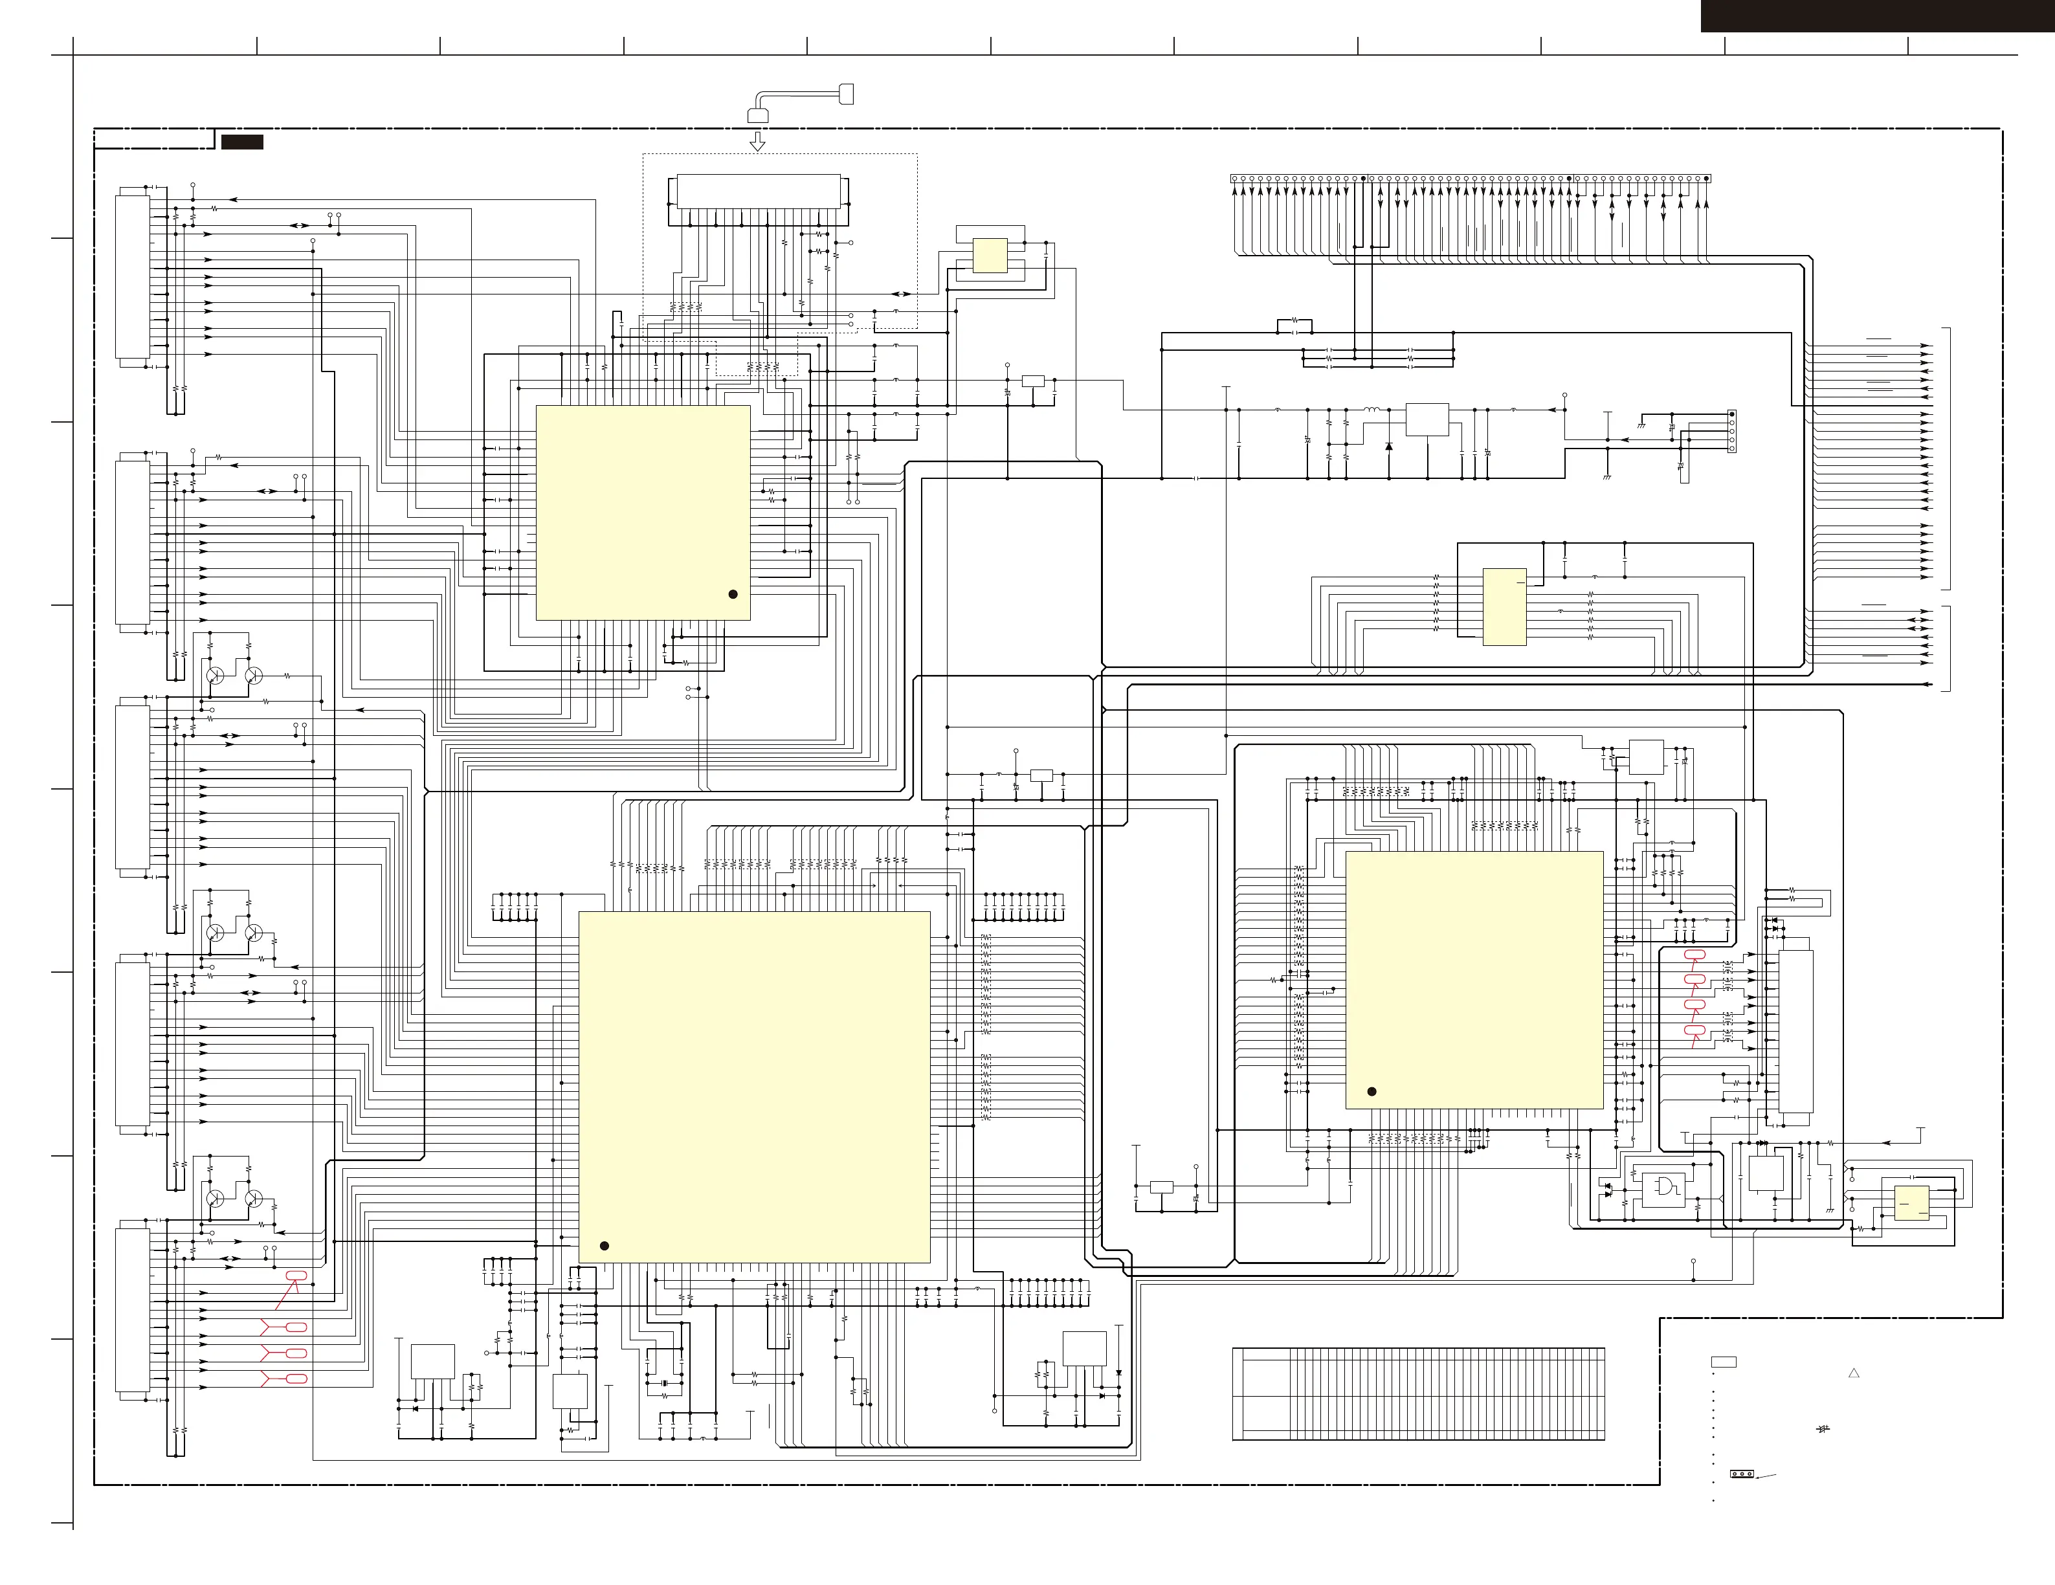Select the bottommost tall connector on the left edge
2055x1585 pixels.
pos(133,1309)
